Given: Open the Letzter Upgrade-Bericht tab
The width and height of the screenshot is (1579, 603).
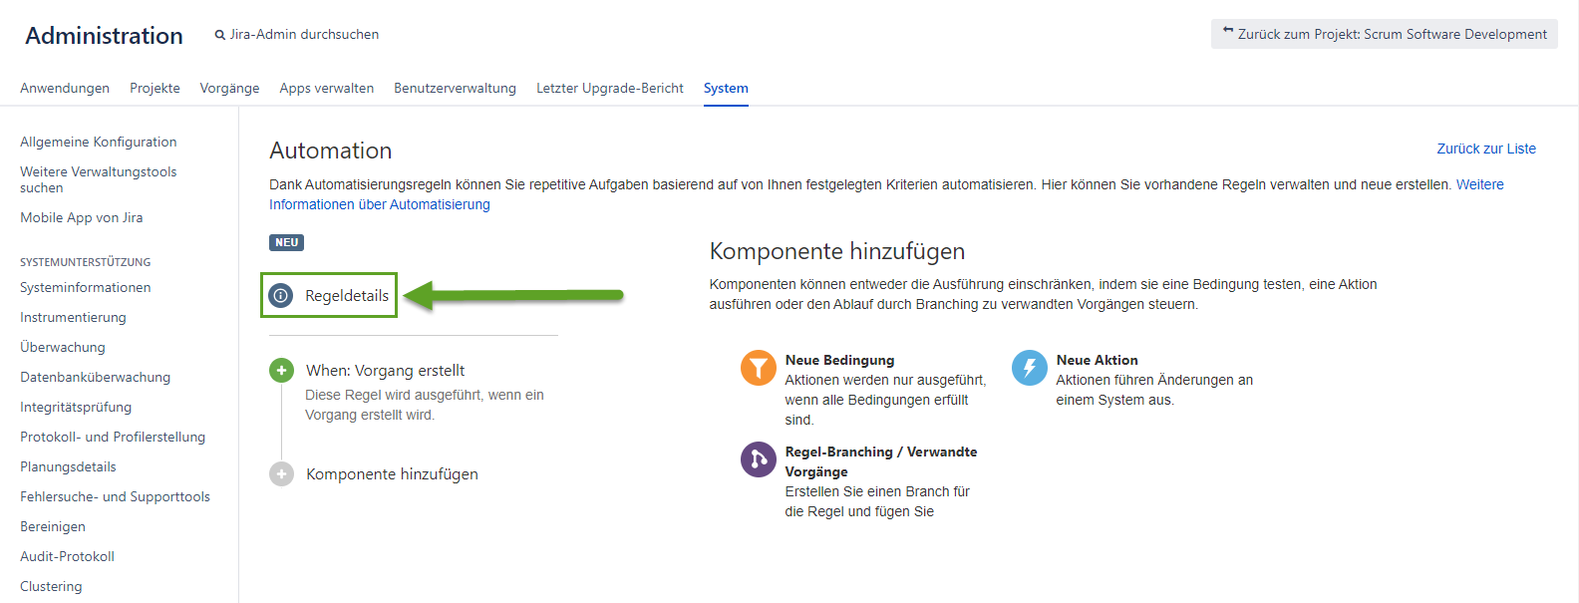Looking at the screenshot, I should click(609, 88).
